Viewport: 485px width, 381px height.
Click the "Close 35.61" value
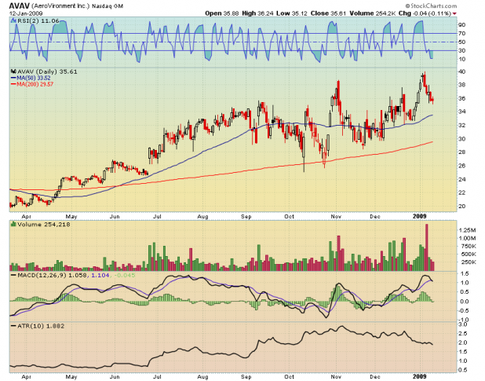click(329, 13)
